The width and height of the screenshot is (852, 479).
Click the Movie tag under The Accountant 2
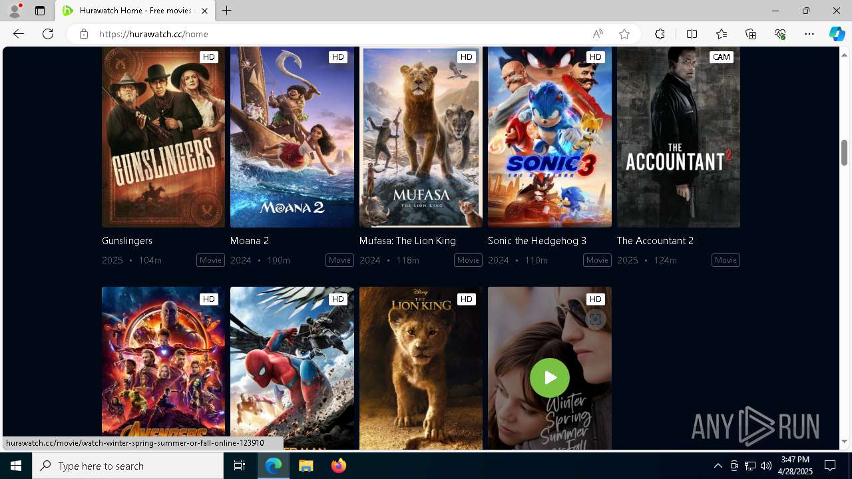726,260
